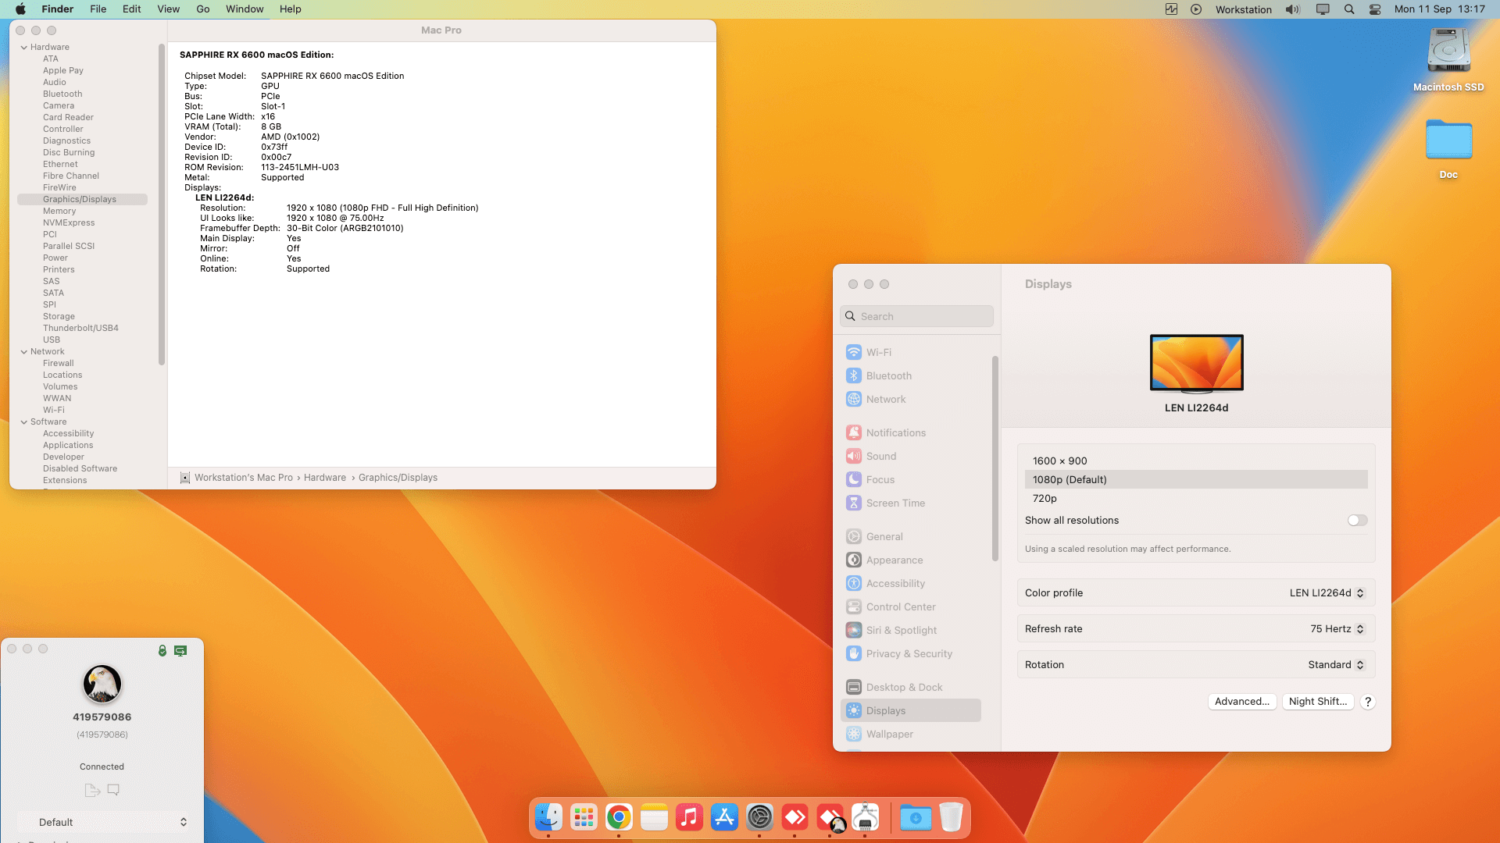Open Launchpad from the Dock
Viewport: 1500px width, 843px height.
[x=584, y=817]
